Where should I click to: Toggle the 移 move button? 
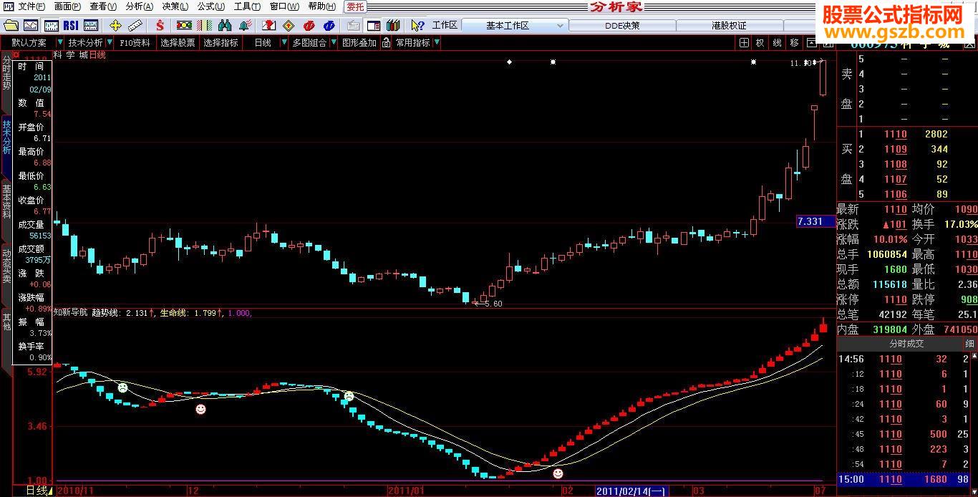point(794,42)
